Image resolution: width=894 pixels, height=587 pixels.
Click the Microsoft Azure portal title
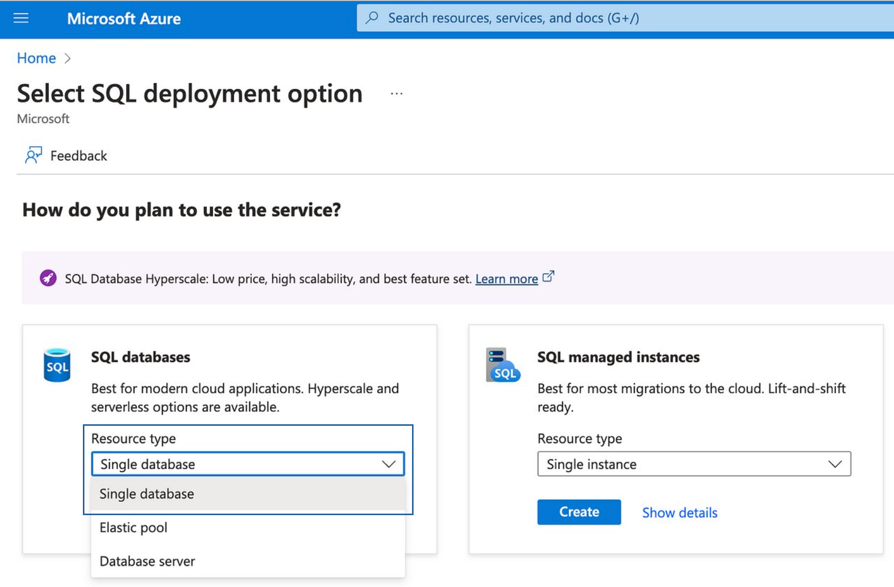124,18
